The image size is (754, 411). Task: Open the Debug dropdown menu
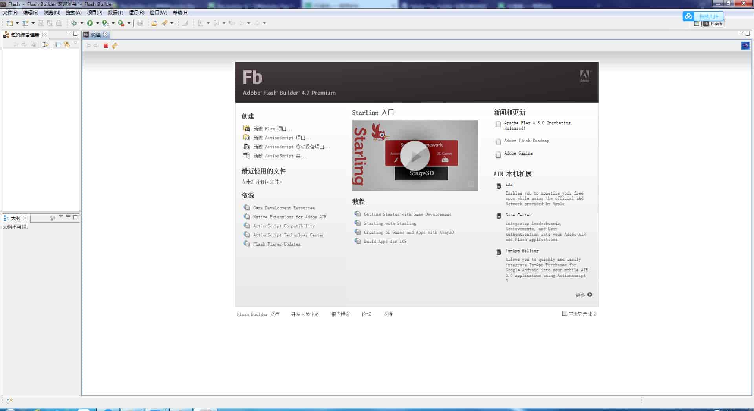point(82,23)
